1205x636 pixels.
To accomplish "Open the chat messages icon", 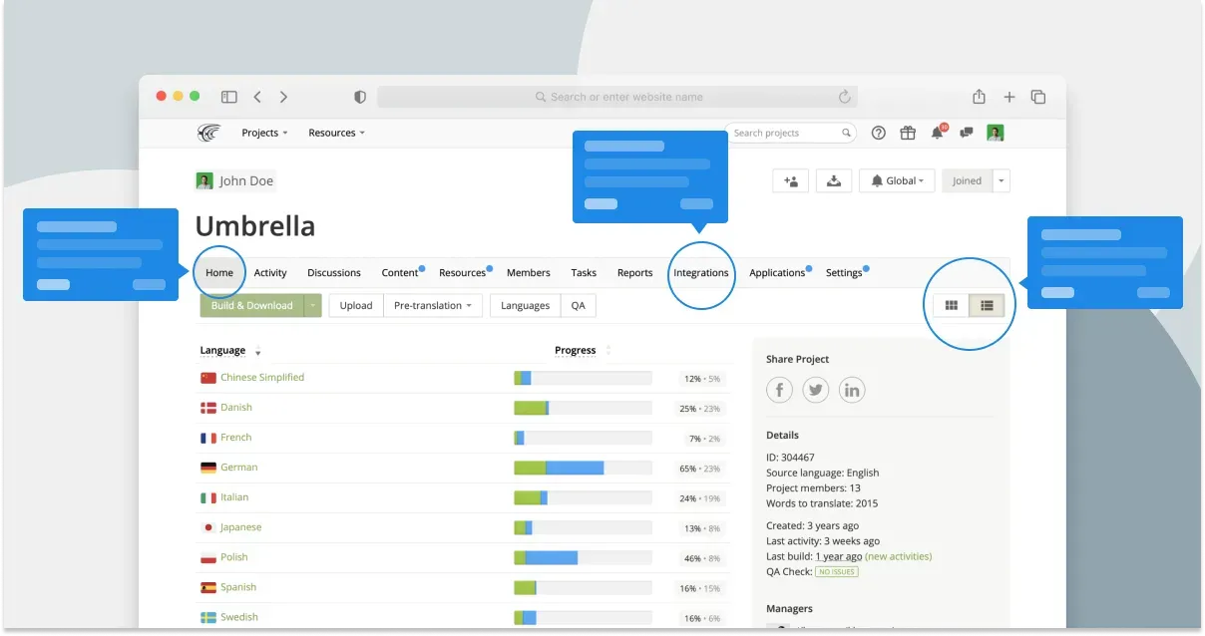I will pyautogui.click(x=966, y=133).
